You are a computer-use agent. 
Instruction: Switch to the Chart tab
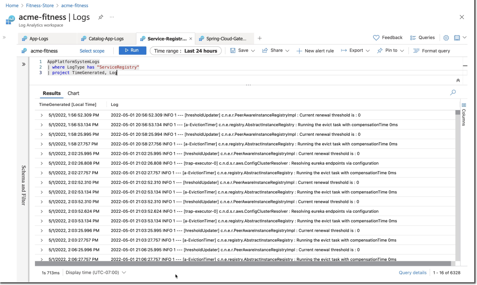73,93
